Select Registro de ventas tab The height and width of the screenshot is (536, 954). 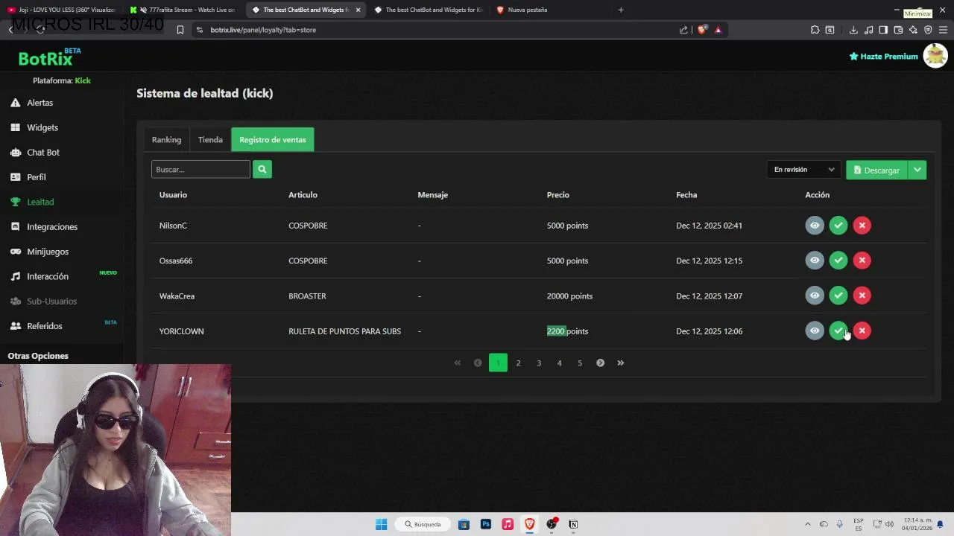pyautogui.click(x=273, y=139)
